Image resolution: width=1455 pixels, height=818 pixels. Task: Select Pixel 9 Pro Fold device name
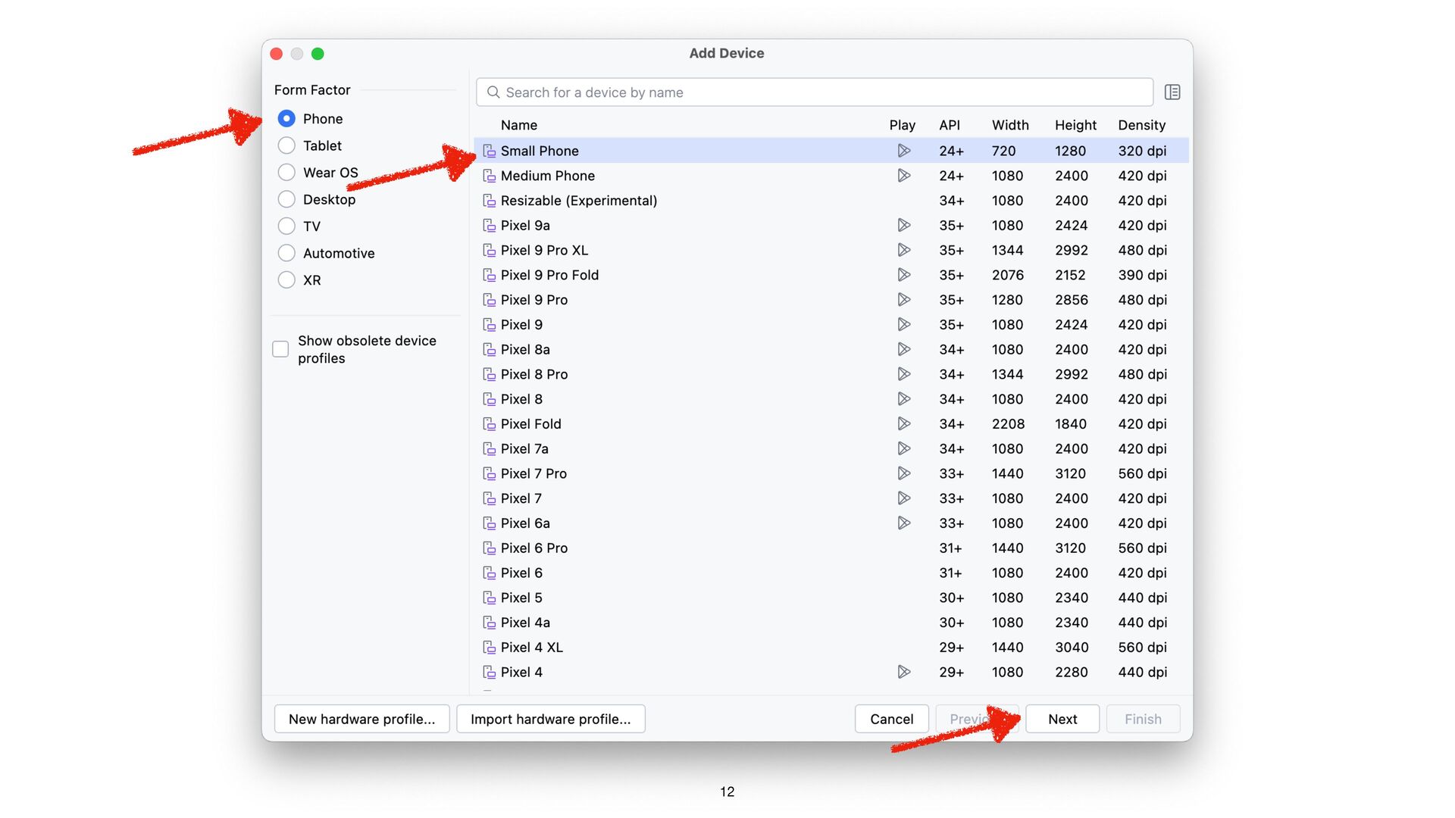[x=549, y=275]
